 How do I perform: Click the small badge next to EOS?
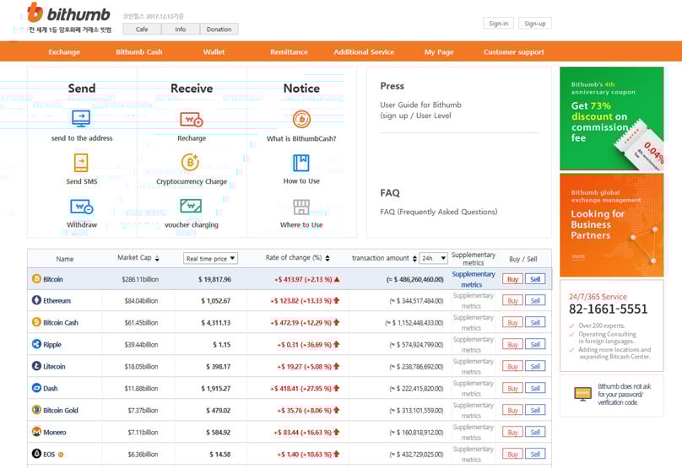tap(61, 455)
